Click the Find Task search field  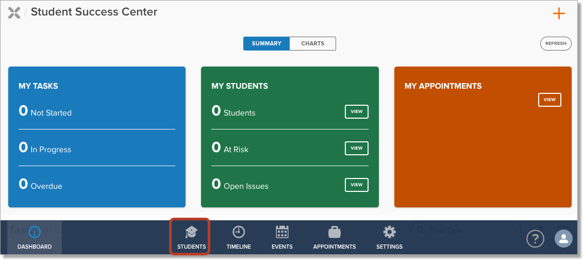click(x=465, y=230)
